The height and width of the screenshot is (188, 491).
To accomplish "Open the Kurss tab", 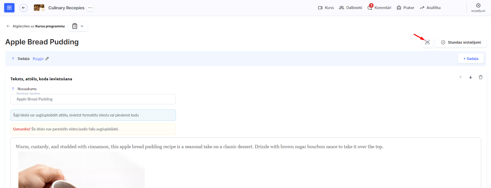I will 326,8.
